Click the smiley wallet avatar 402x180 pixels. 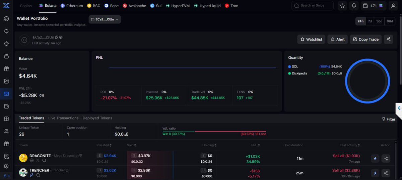click(24, 40)
